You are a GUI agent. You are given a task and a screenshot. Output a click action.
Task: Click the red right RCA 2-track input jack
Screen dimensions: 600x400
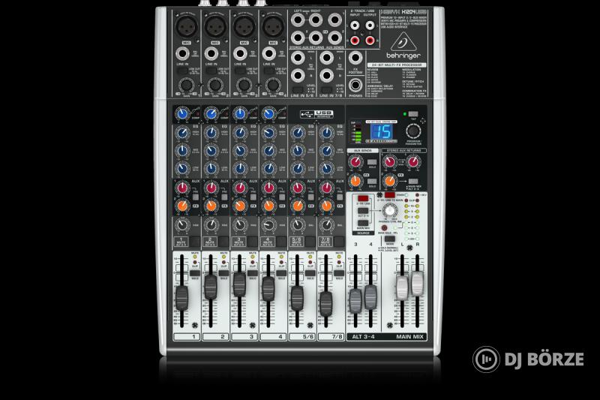click(355, 40)
